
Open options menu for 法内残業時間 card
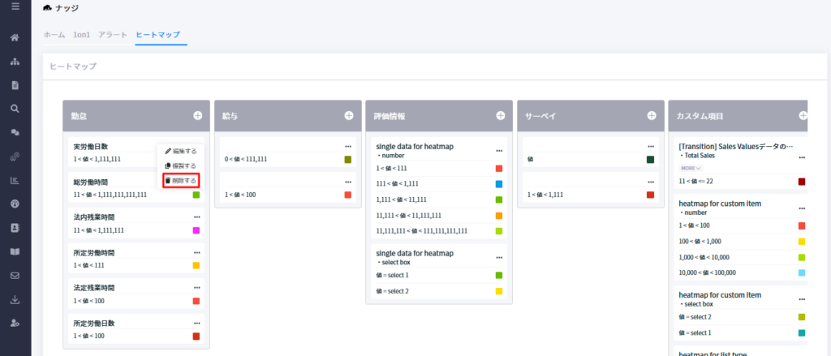point(196,217)
